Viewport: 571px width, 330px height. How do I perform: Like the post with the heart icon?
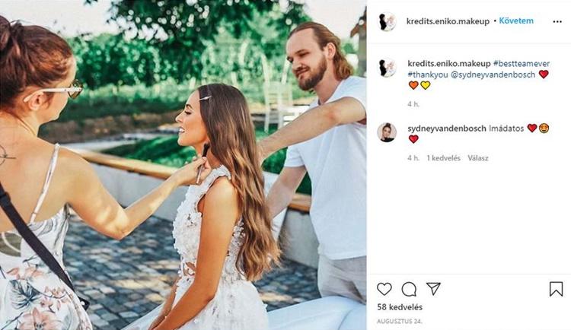point(384,289)
